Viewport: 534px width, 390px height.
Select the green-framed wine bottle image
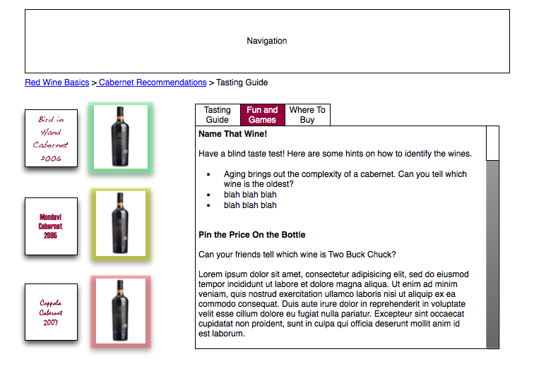click(121, 138)
